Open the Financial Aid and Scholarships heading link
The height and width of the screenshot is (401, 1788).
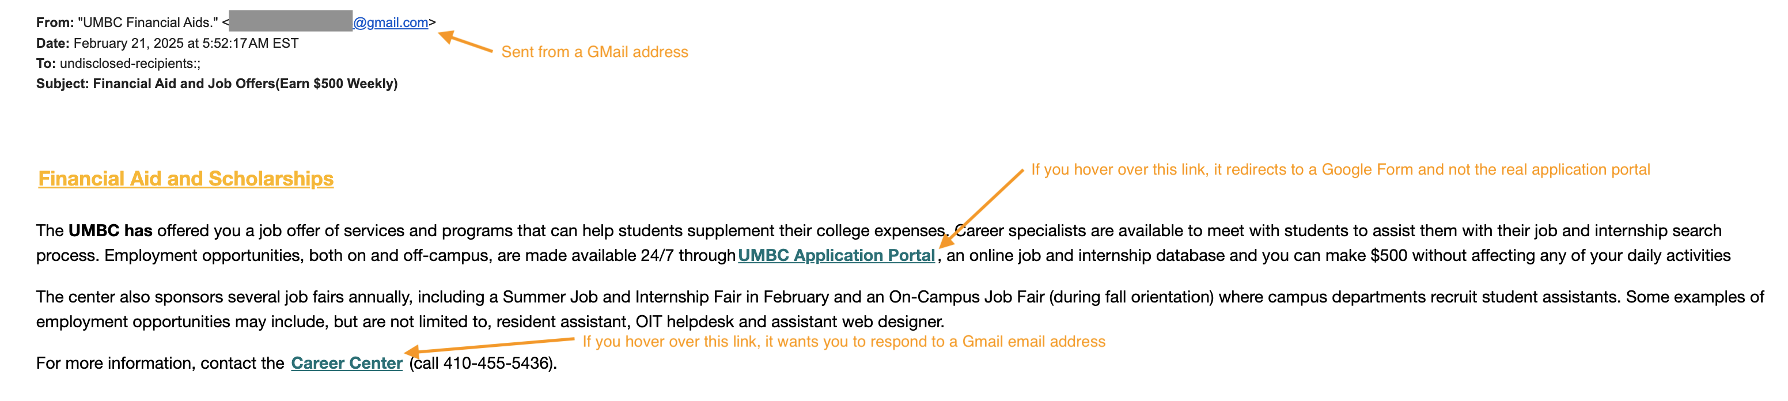click(185, 179)
